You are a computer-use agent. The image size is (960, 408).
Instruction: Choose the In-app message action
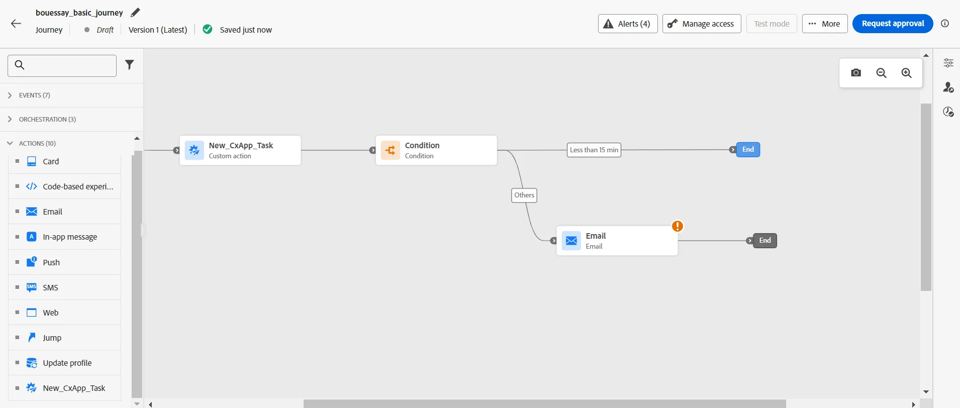(65, 237)
